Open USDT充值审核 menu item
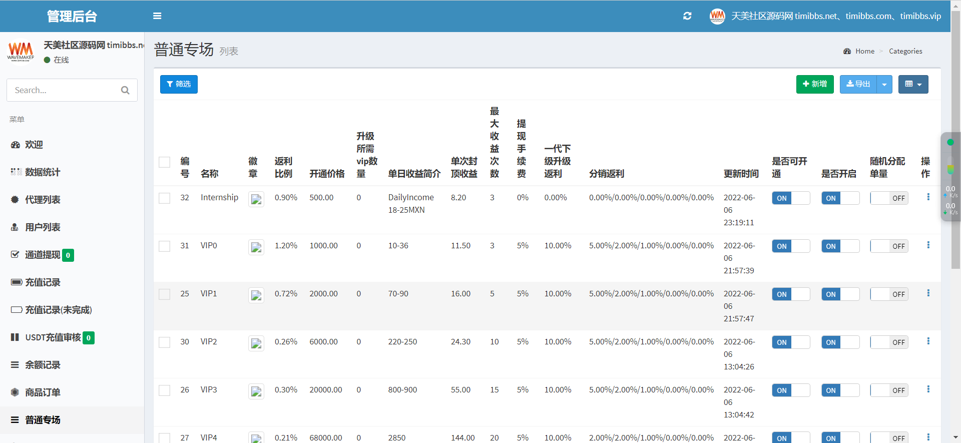This screenshot has height=443, width=961. [x=72, y=337]
